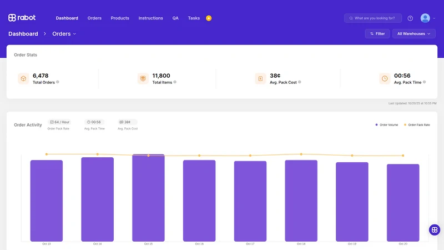
Task: Click the Avg. Pack Time clock icon
Action: tap(385, 78)
